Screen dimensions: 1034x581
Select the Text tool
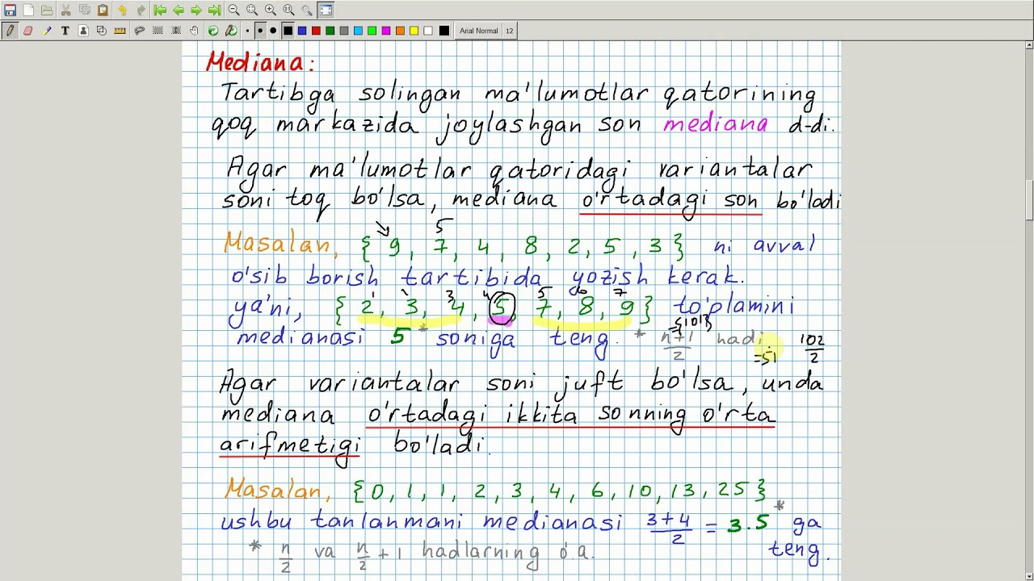65,31
